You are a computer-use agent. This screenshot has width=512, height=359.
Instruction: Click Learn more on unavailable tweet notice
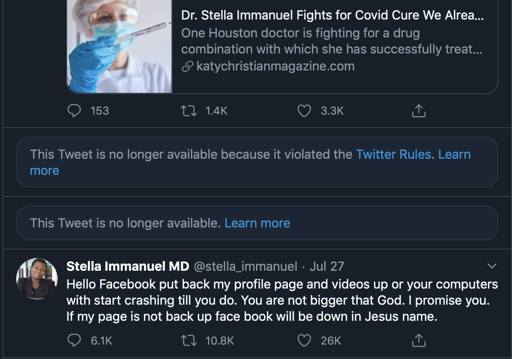pyautogui.click(x=257, y=223)
